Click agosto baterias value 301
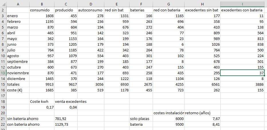Viewport: 267px width, 130px height. tap(141, 56)
